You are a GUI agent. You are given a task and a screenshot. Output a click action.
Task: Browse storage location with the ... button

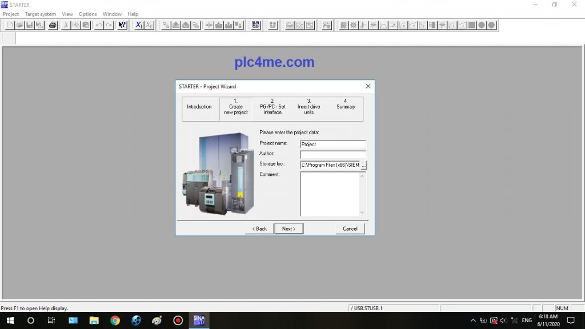364,165
